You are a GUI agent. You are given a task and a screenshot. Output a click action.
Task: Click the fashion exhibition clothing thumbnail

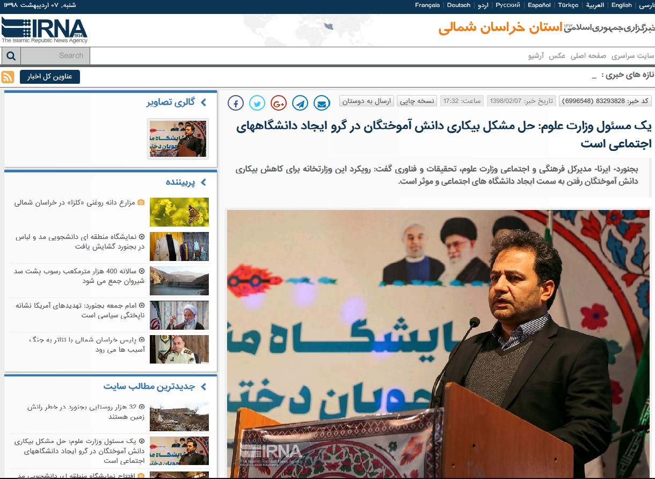point(179,246)
